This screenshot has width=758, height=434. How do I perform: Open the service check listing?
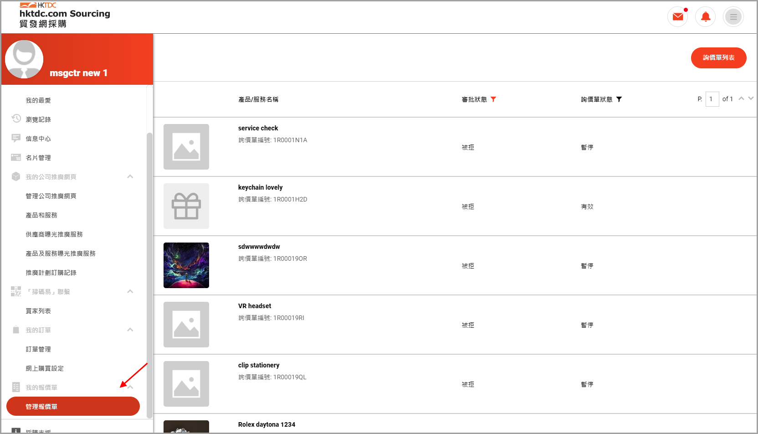pos(258,128)
